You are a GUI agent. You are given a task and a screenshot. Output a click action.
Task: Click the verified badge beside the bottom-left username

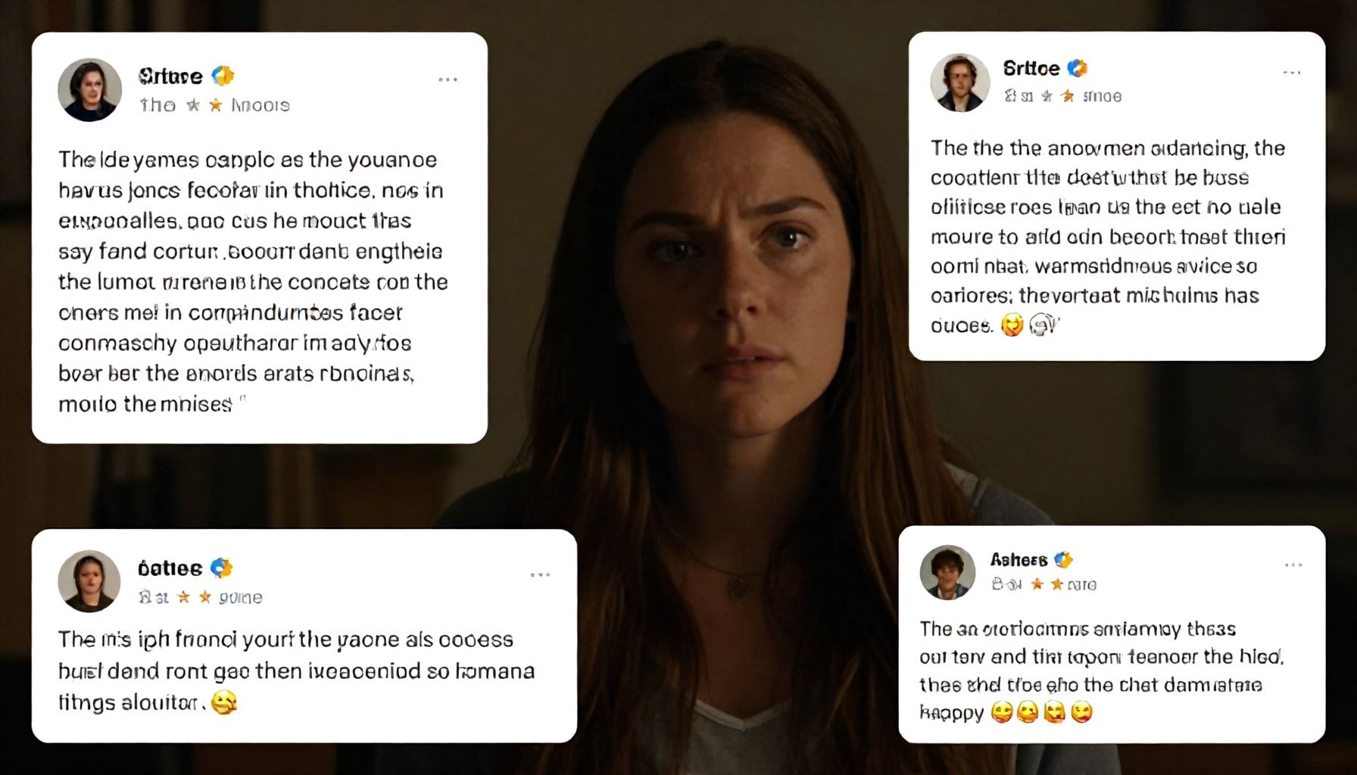[221, 568]
